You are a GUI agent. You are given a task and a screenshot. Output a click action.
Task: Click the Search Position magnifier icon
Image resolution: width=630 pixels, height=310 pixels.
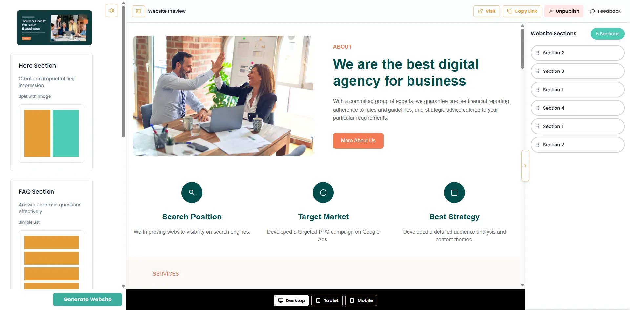[192, 193]
